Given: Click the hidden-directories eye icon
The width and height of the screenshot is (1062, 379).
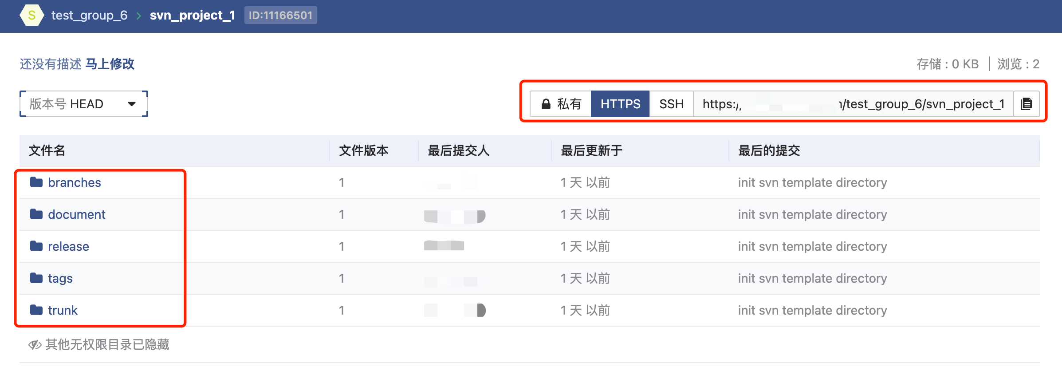Looking at the screenshot, I should pos(35,345).
